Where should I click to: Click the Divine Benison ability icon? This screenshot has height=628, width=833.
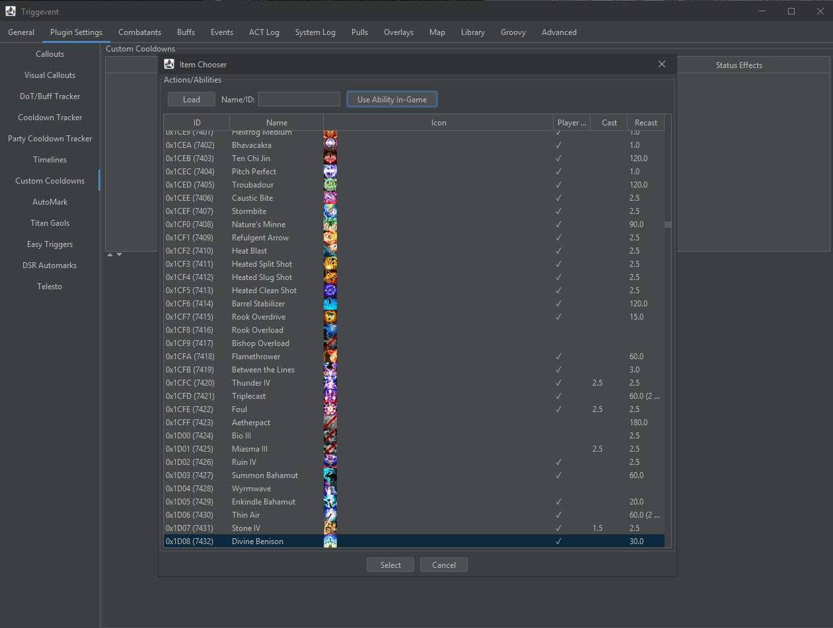click(330, 541)
